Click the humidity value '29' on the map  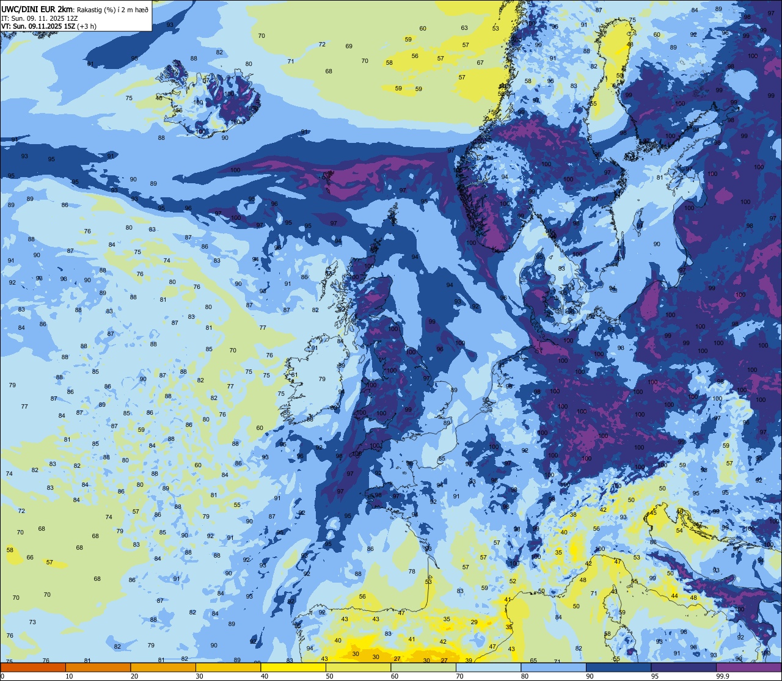coord(474,622)
